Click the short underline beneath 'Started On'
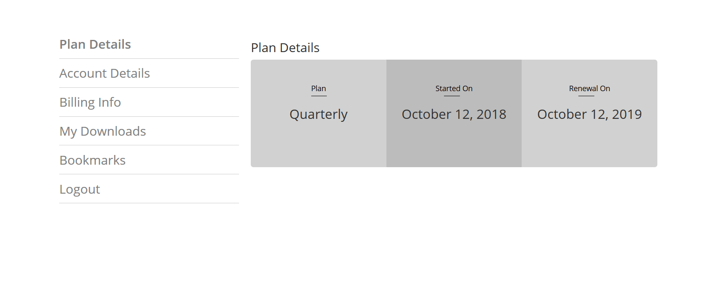 coord(452,96)
